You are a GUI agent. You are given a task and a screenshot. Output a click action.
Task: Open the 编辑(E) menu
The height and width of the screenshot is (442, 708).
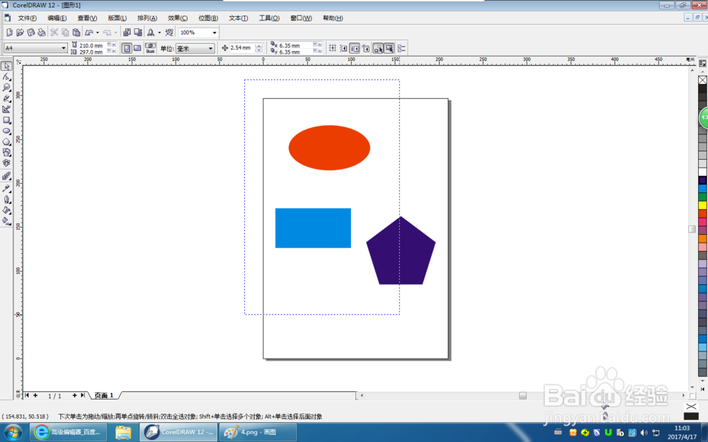pos(57,18)
